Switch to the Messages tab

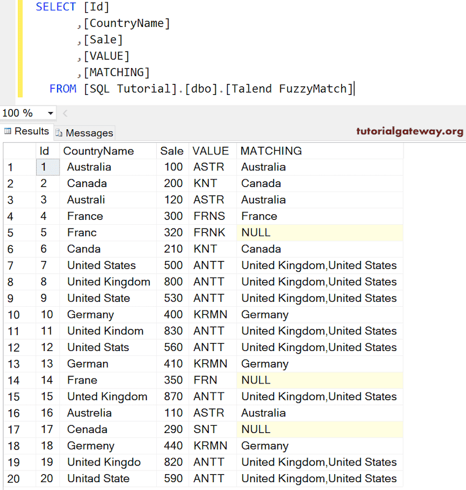[x=85, y=133]
